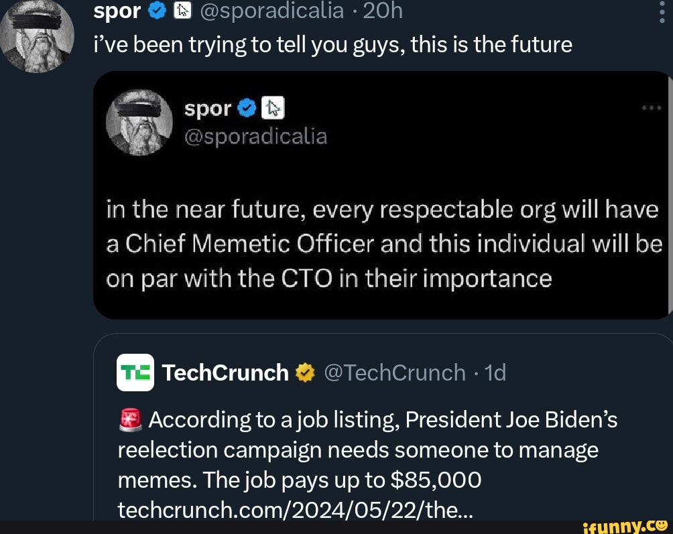Click the blue verified badge beside top spor name

[x=157, y=11]
